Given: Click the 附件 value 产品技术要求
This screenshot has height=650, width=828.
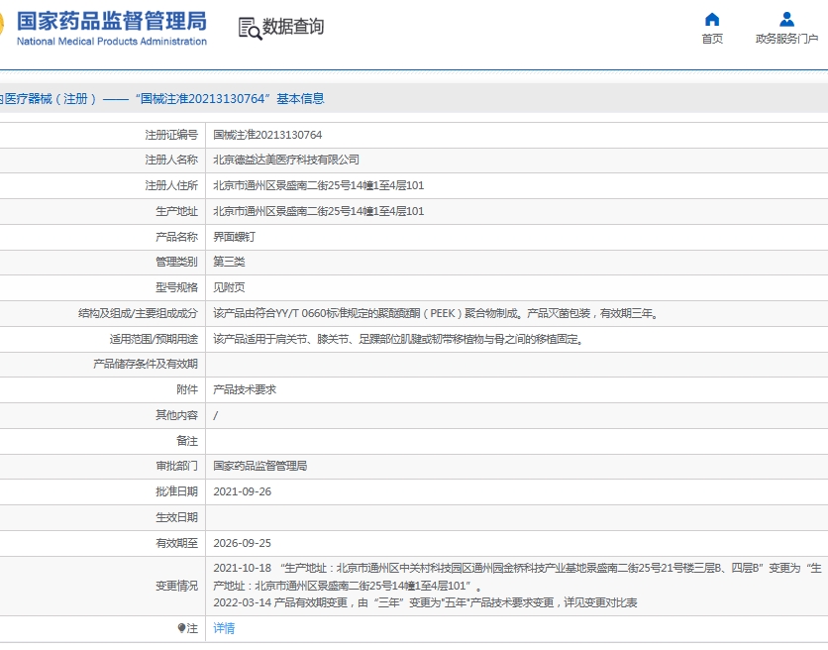Looking at the screenshot, I should coord(245,389).
